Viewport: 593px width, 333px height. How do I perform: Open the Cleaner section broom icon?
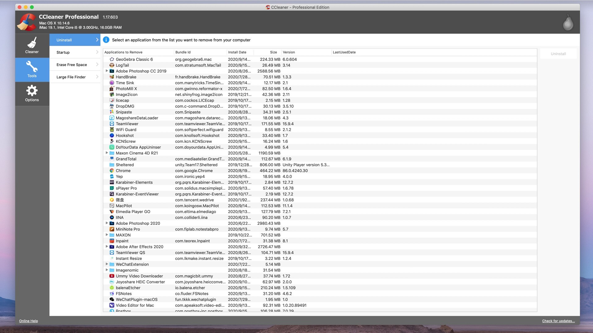tap(32, 43)
